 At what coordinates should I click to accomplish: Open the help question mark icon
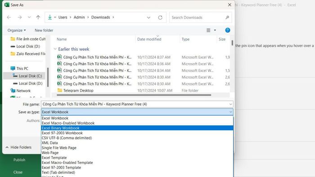pos(227,30)
